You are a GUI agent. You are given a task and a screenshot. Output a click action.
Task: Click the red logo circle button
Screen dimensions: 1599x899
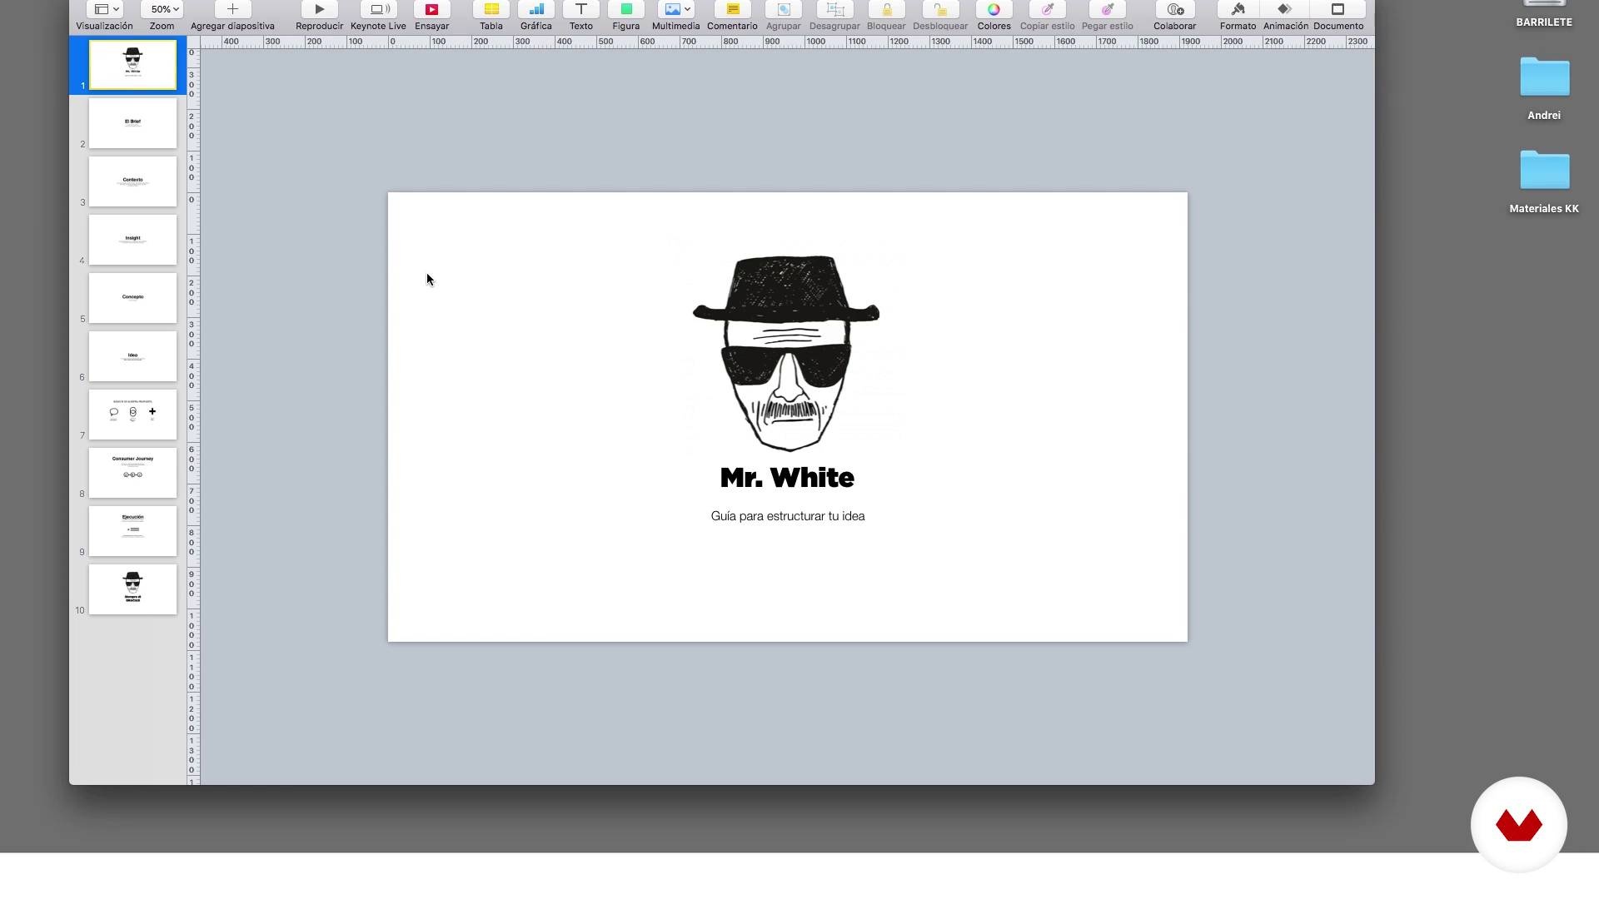pyautogui.click(x=1519, y=825)
